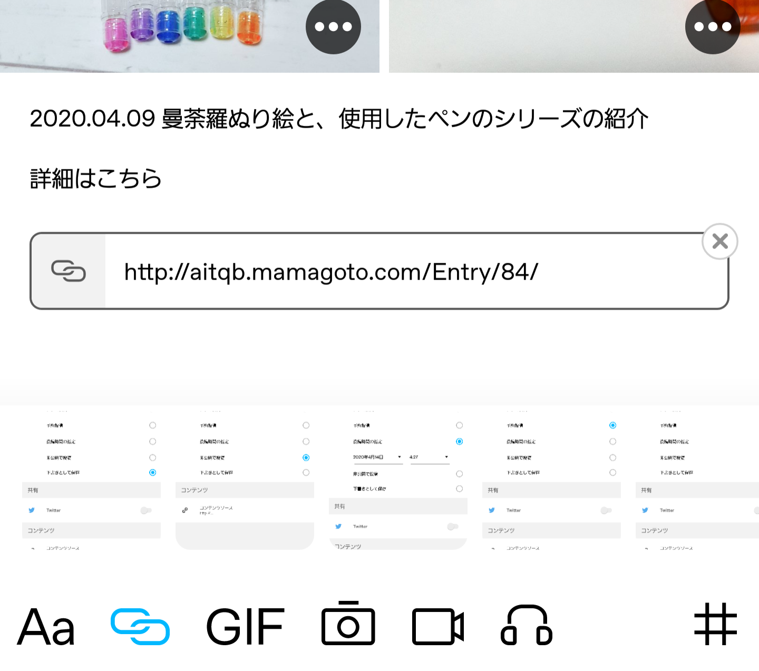Screen dimensions: 759x671
Task: Add a video with the camcorder icon
Action: point(438,627)
